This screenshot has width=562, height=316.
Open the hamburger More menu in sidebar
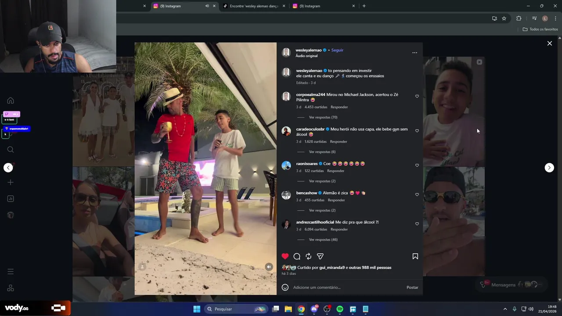[x=11, y=272]
